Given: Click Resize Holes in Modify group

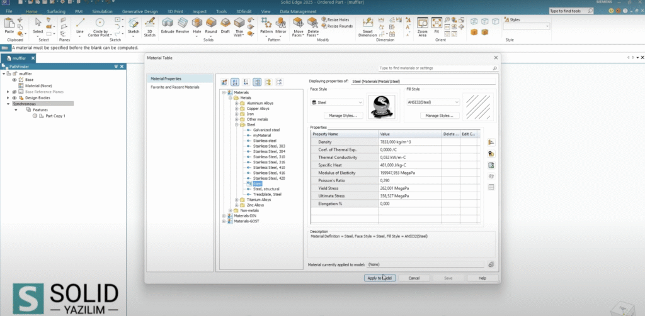Looking at the screenshot, I should click(x=336, y=19).
